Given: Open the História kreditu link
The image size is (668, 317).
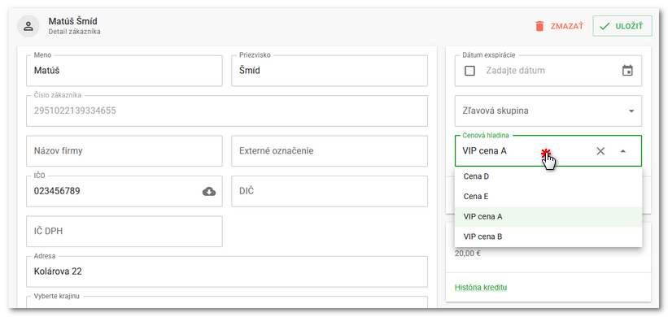Looking at the screenshot, I should coord(481,288).
